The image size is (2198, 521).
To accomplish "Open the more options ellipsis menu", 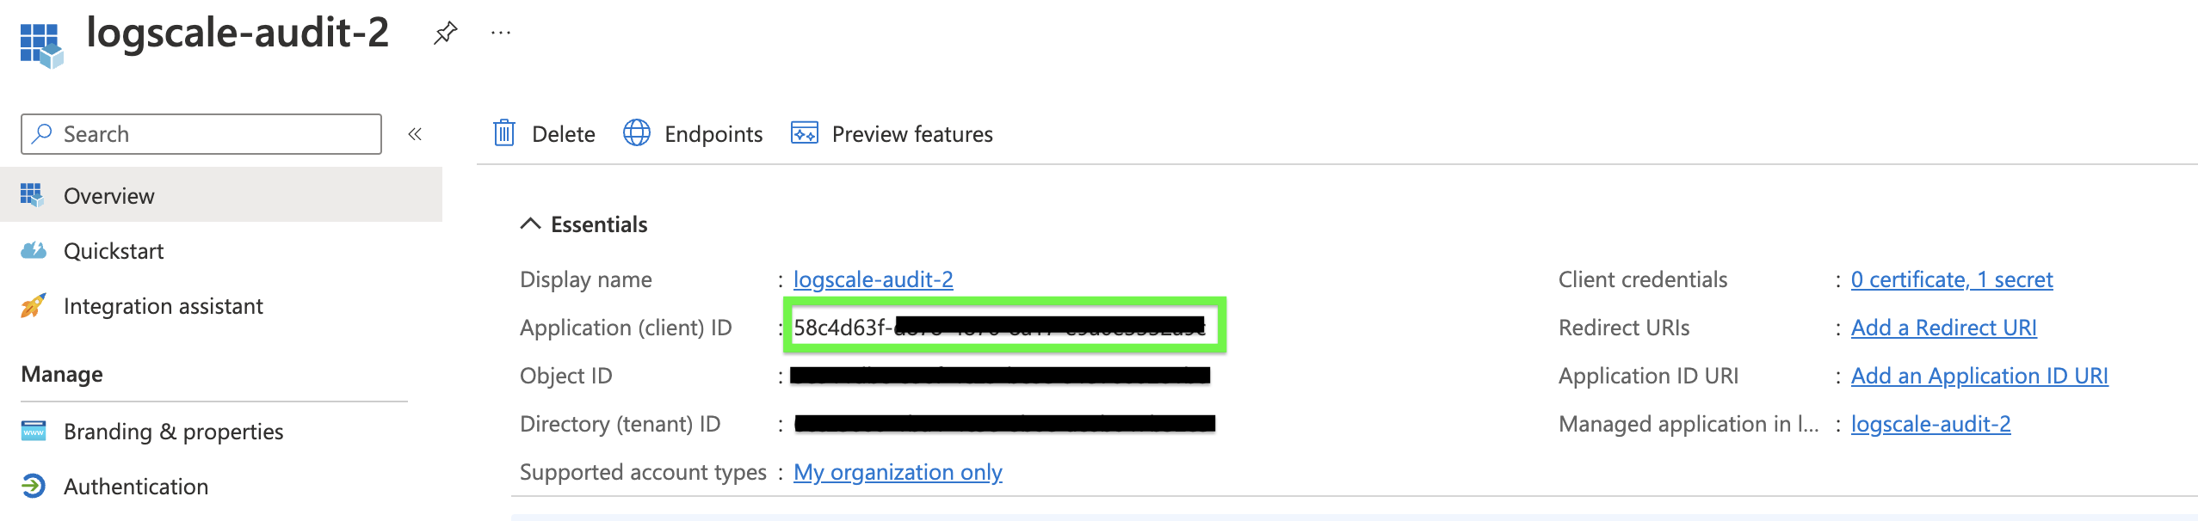I will click(x=500, y=34).
